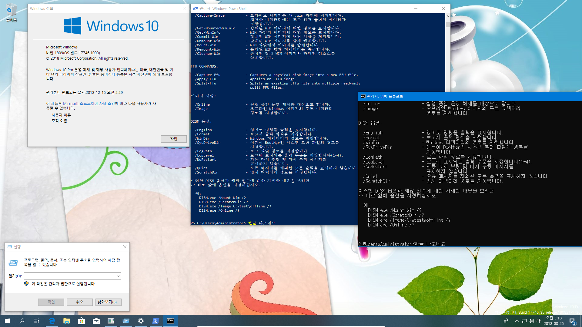Click 'FFU COMMANDS:' heading in PowerShell

204,66
